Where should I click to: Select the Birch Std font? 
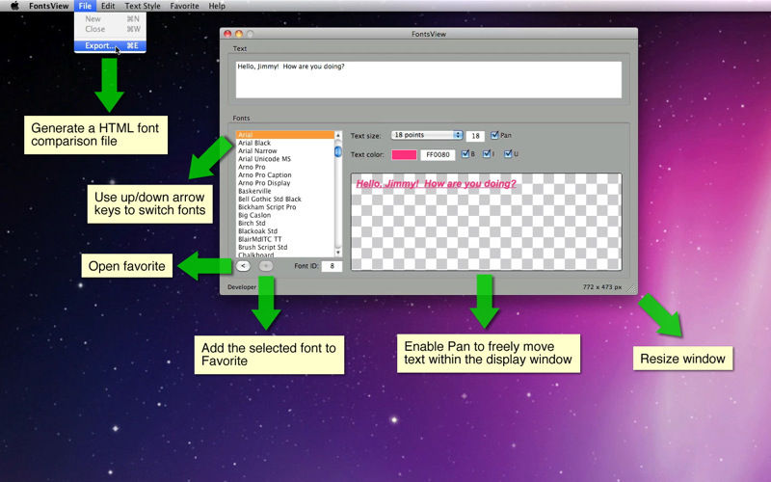click(284, 224)
